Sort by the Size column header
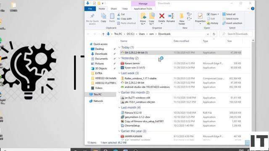269x151 pixels. pos(229,41)
